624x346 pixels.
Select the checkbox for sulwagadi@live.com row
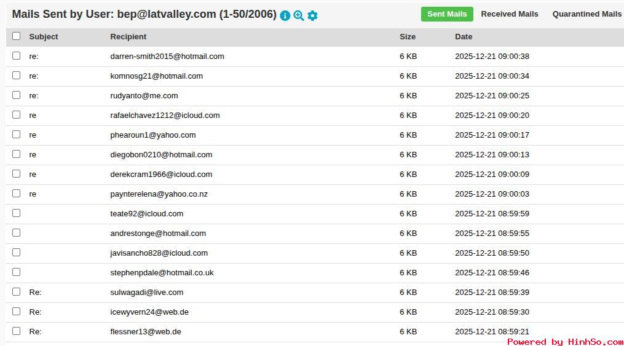point(17,292)
